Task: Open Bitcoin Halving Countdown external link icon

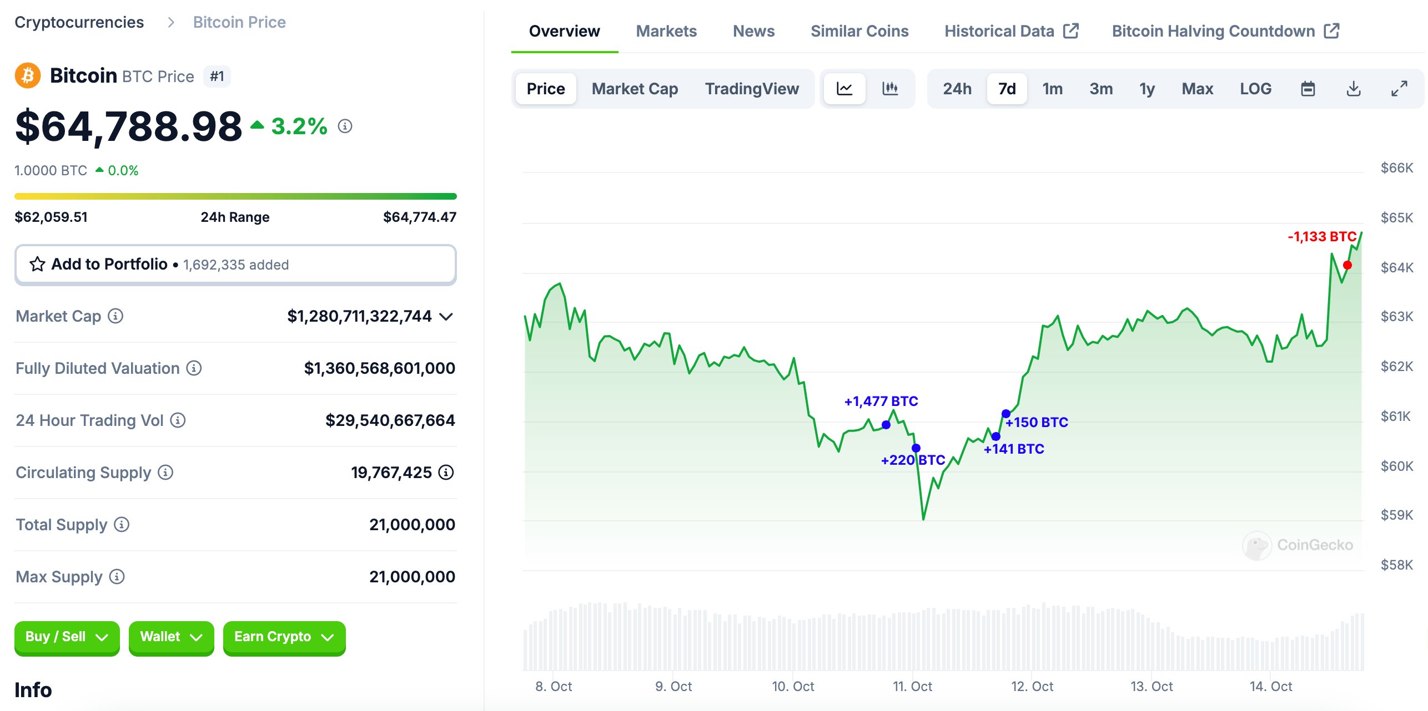Action: 1332,31
